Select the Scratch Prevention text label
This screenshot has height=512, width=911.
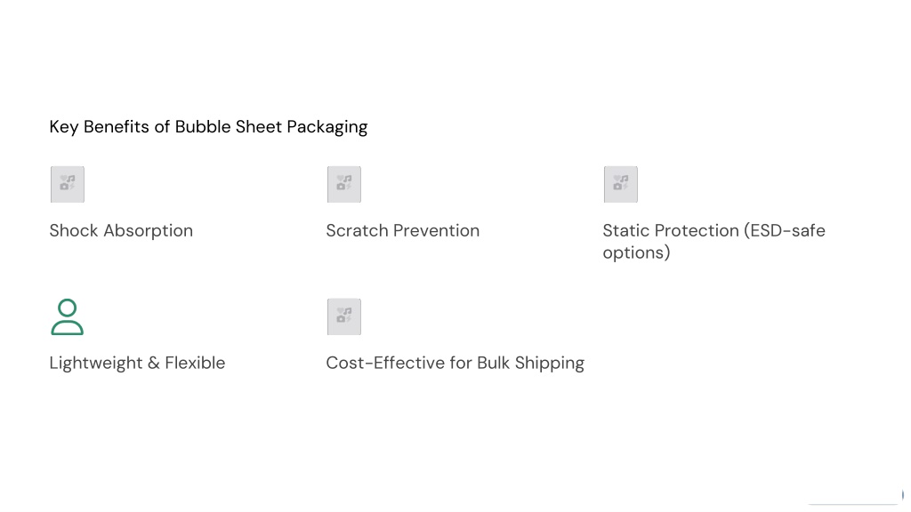pos(403,230)
